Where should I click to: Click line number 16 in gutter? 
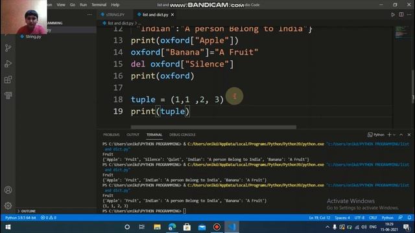[x=118, y=76]
